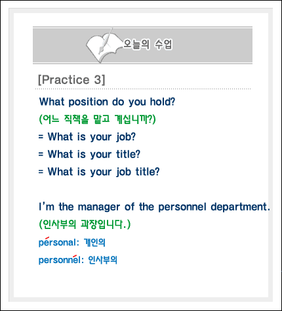Click the red accent mark on personnel
The height and width of the screenshot is (311, 282).
[x=75, y=257]
